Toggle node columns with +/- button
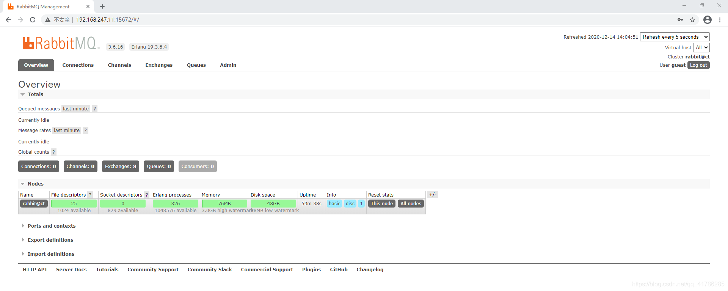The height and width of the screenshot is (291, 728). point(433,195)
